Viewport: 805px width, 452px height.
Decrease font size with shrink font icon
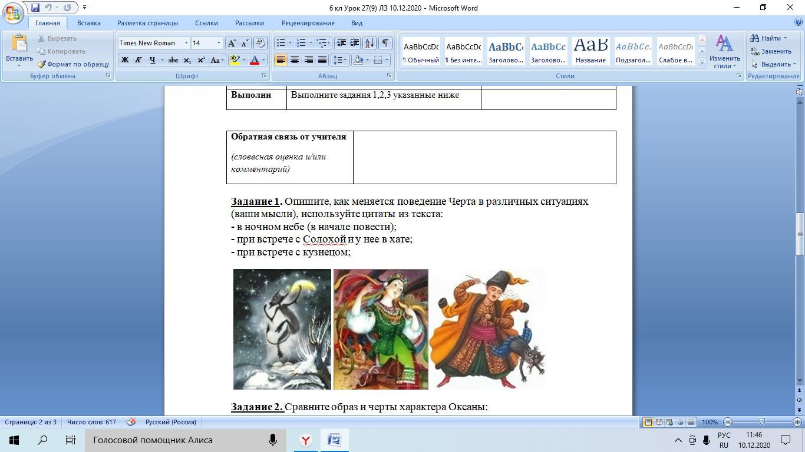(244, 43)
